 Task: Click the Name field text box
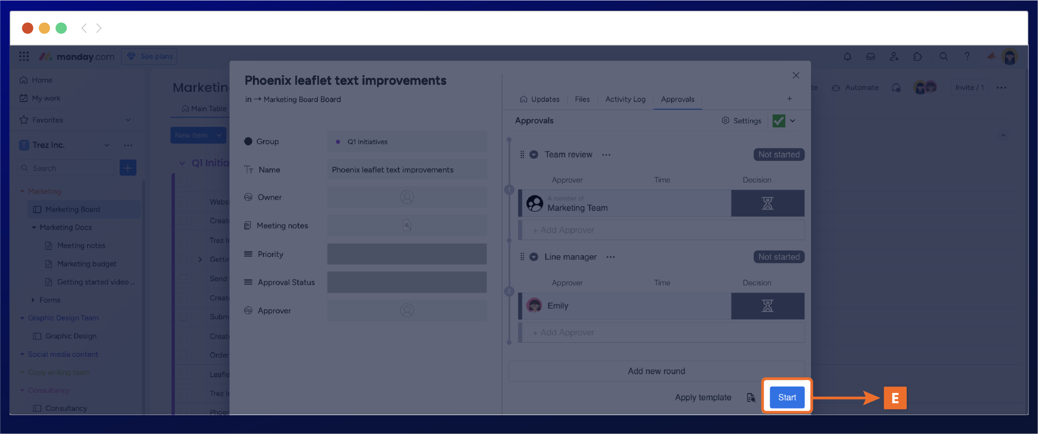[406, 169]
